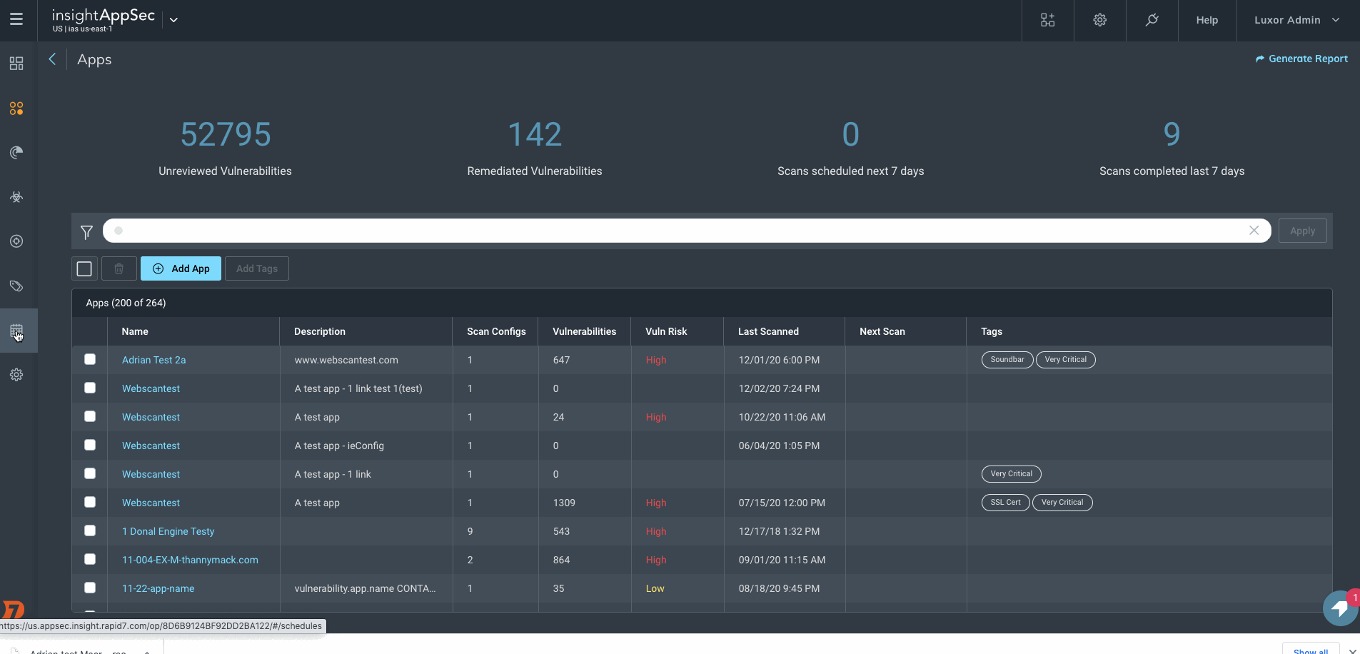The height and width of the screenshot is (654, 1360).
Task: Click the dashboard grid icon in sidebar
Action: tap(16, 64)
